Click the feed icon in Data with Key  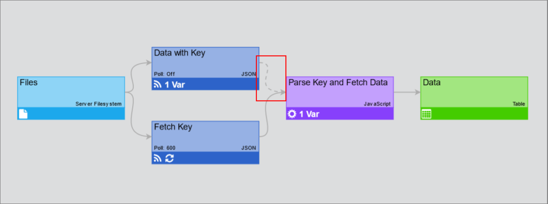coord(158,84)
